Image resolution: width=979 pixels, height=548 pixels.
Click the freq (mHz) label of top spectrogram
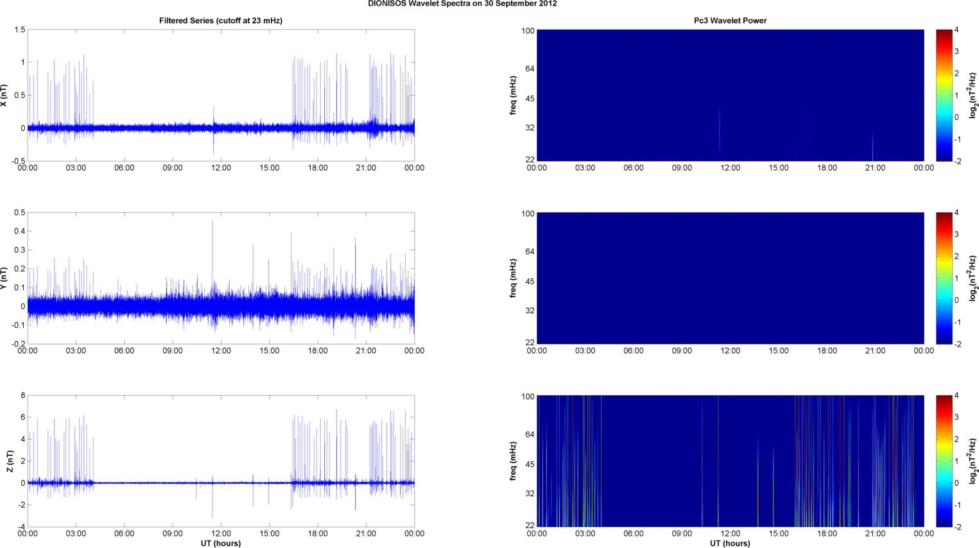(x=514, y=96)
